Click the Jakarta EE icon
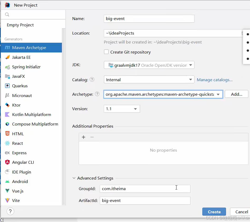The height and width of the screenshot is (222, 250). point(7,57)
